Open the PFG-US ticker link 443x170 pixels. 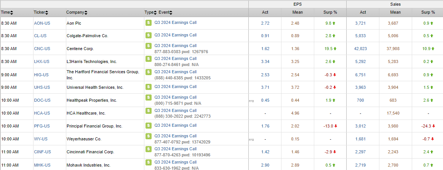42,126
